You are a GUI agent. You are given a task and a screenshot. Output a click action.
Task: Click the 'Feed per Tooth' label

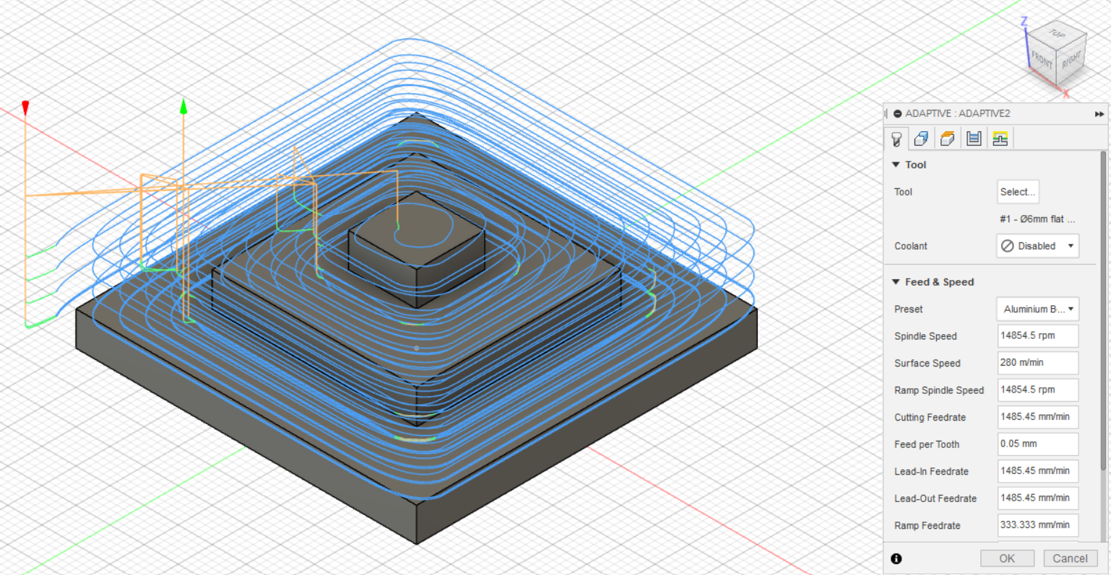pyautogui.click(x=927, y=444)
